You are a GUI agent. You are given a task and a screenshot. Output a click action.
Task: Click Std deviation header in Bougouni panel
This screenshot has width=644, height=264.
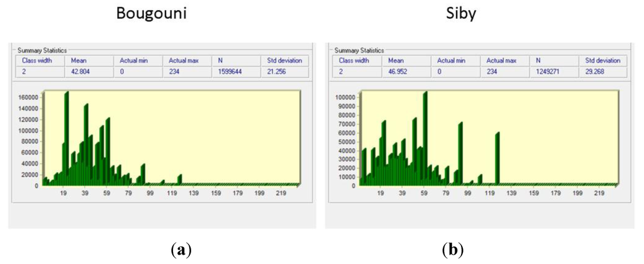285,61
